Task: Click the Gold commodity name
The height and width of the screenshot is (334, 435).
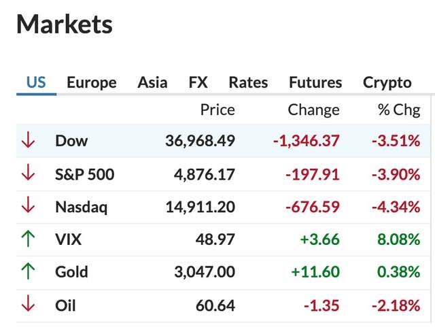Action: click(x=71, y=272)
